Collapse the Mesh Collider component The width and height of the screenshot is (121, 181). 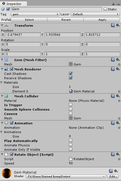point(2,96)
